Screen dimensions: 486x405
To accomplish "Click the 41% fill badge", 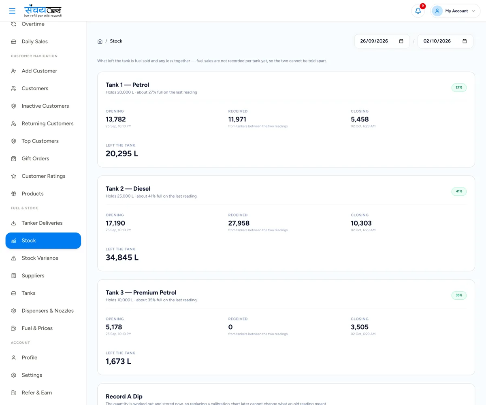I will coord(459,191).
